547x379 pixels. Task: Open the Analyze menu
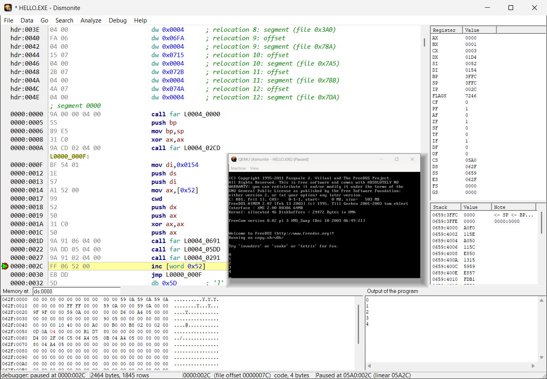pyautogui.click(x=91, y=21)
